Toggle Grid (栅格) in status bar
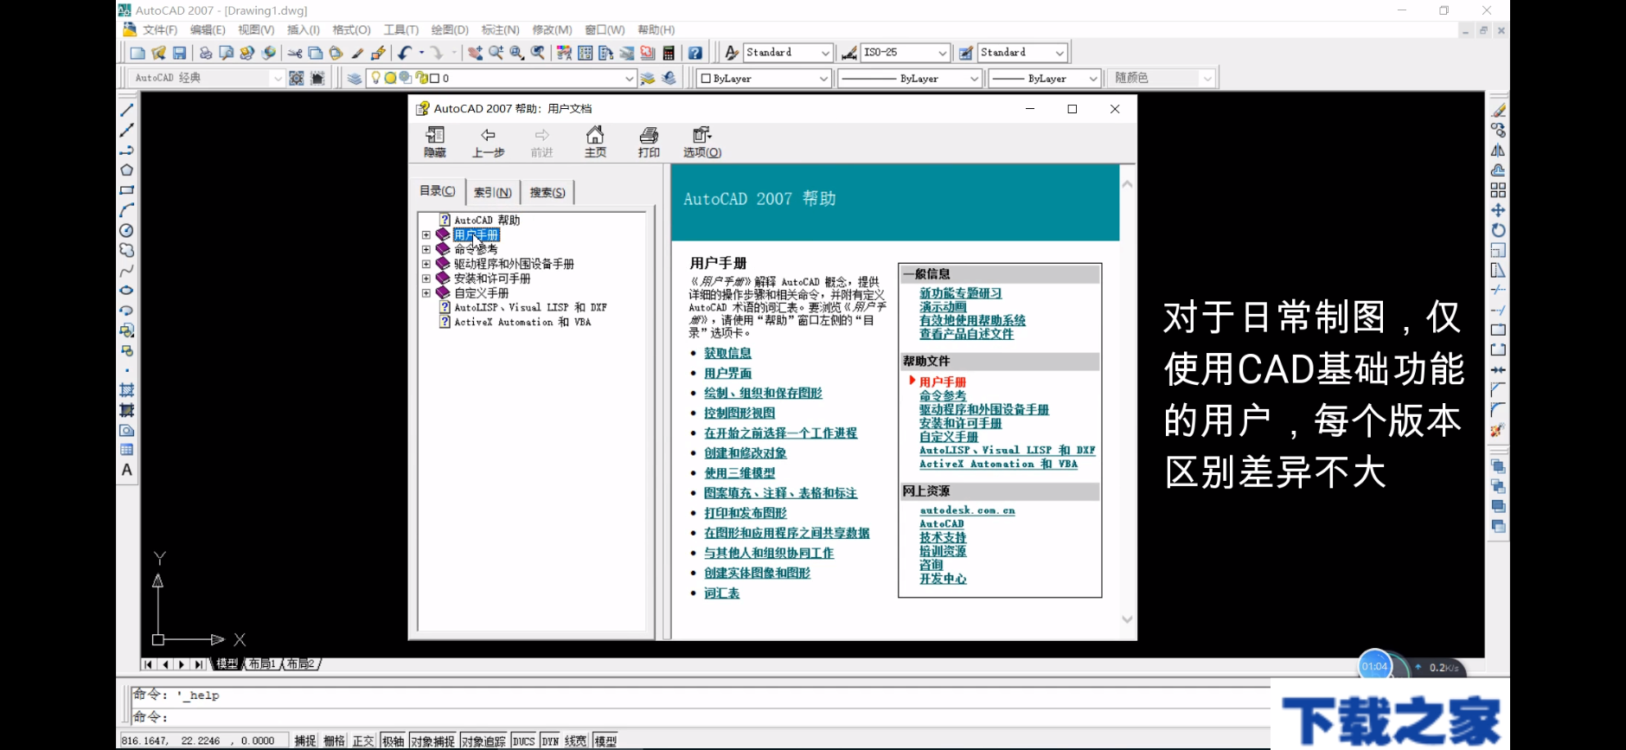1626x750 pixels. tap(335, 740)
